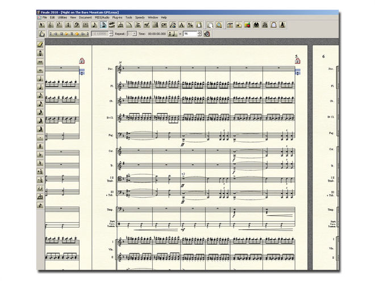
Task: Open Playback Settings speaker icon
Action: (x=207, y=34)
